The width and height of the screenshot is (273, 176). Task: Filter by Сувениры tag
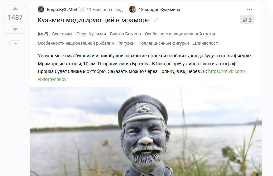pyautogui.click(x=62, y=34)
